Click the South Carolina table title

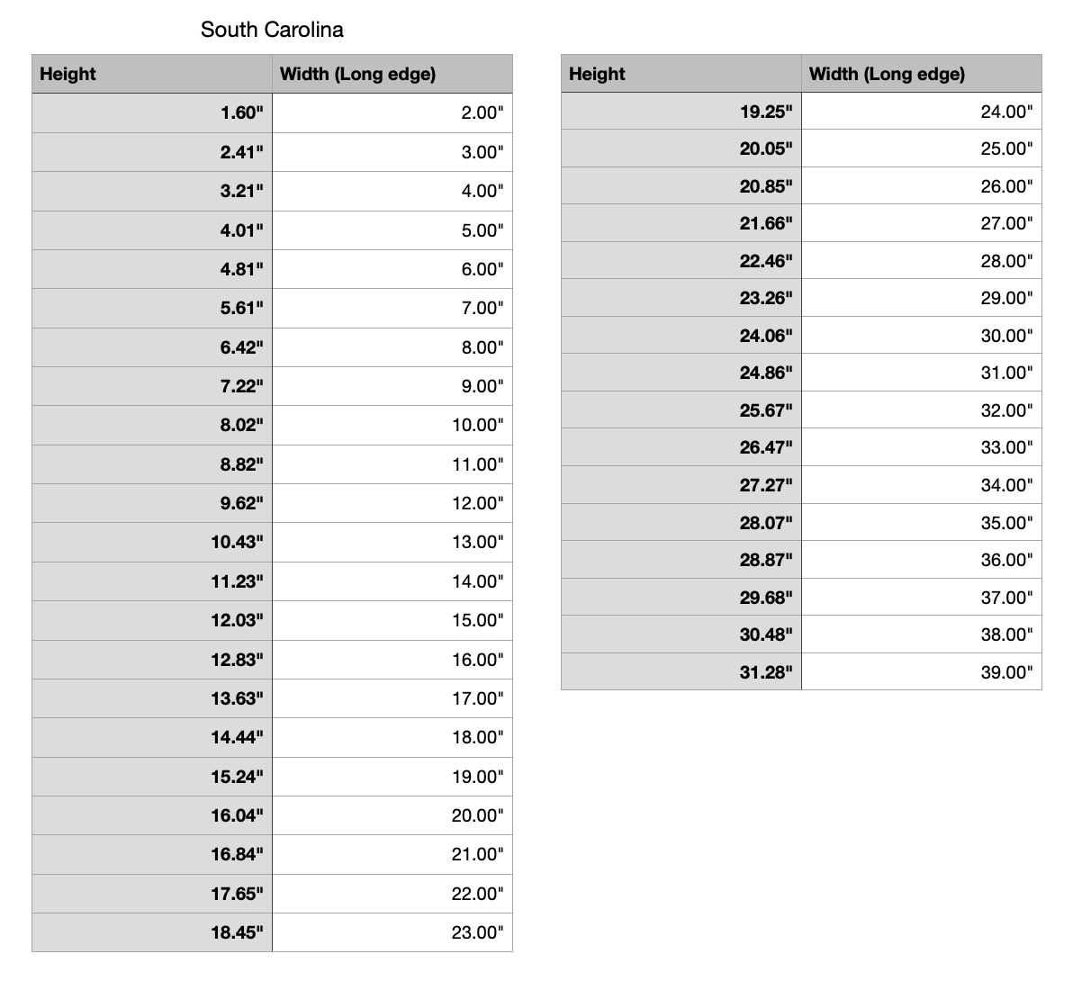[x=272, y=30]
